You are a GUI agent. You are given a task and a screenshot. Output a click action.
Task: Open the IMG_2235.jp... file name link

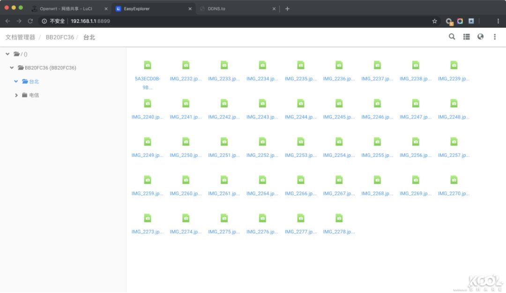(301, 79)
